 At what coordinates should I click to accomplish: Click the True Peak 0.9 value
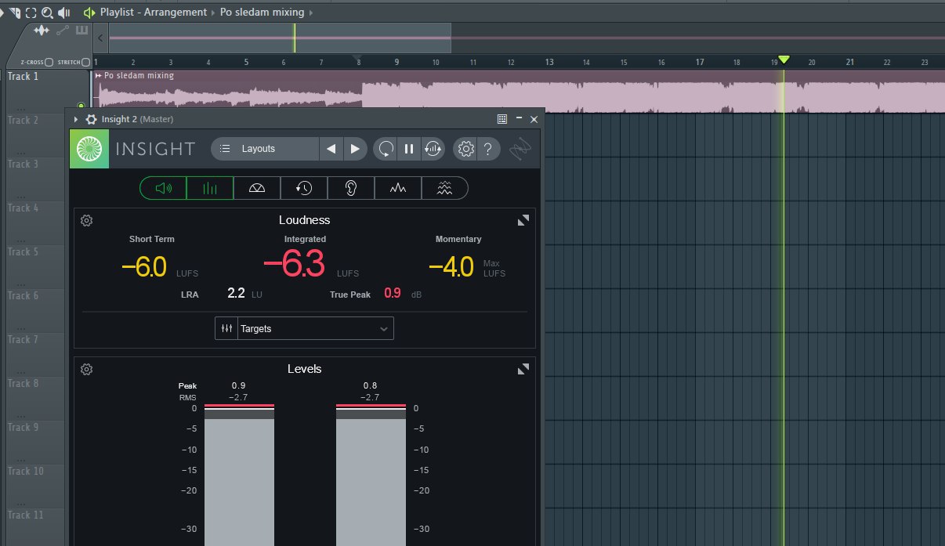393,293
